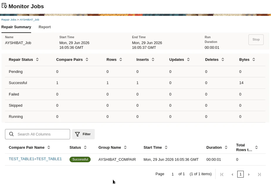Screen dimensions: 271x184
Task: Sort by Compare Pair Name arrows
Action: click(x=49, y=148)
